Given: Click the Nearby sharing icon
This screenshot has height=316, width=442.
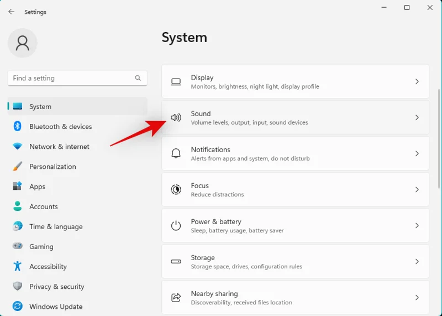Looking at the screenshot, I should tap(176, 298).
